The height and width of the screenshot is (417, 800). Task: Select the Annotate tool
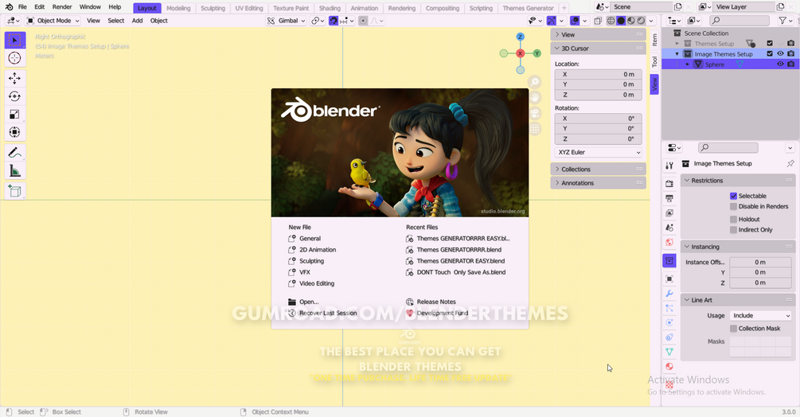click(x=15, y=153)
